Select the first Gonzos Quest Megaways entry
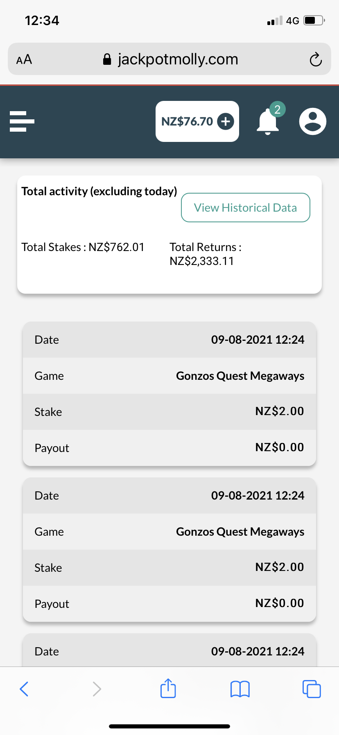The height and width of the screenshot is (735, 339). click(240, 376)
